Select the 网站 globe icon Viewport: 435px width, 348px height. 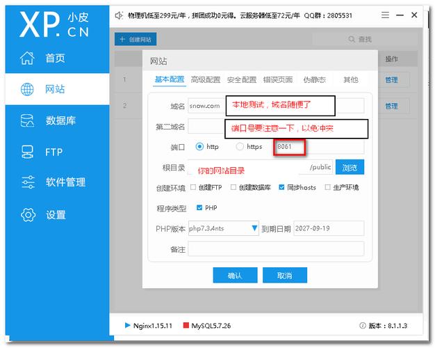[x=27, y=89]
